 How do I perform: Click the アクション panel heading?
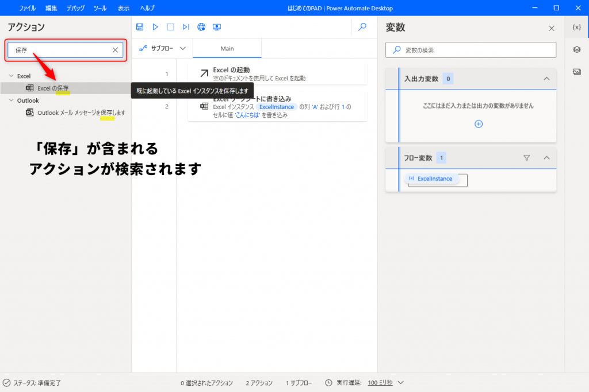[x=26, y=27]
